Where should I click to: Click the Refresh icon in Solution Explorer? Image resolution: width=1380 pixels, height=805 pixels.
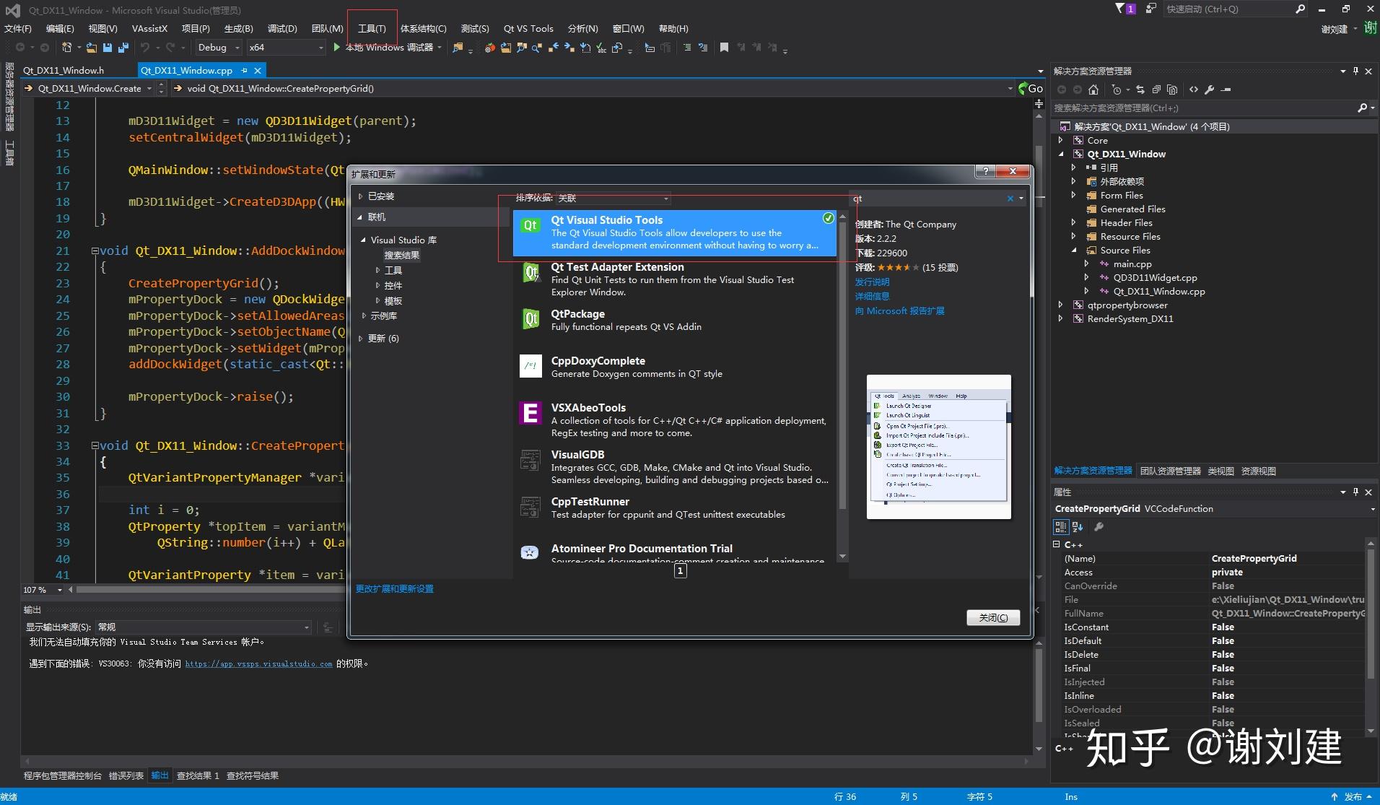click(1140, 89)
